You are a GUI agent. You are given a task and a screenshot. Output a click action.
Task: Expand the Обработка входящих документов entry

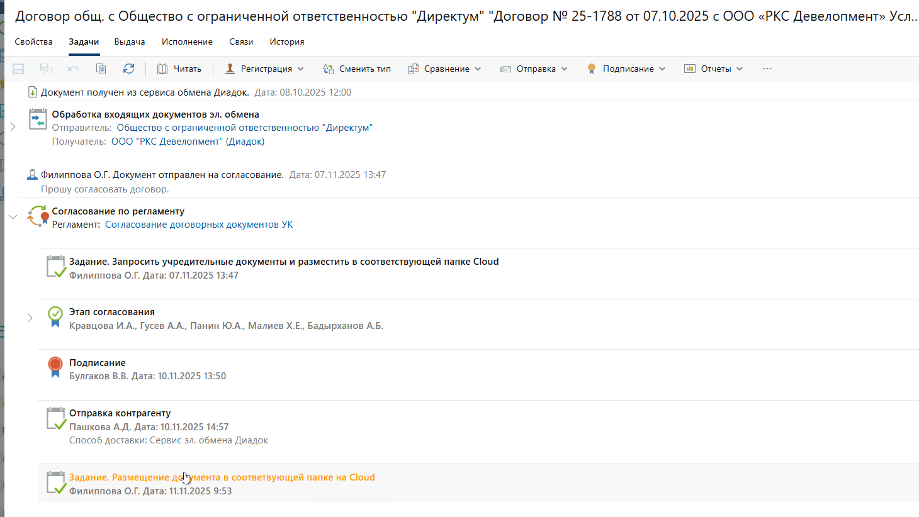(13, 127)
